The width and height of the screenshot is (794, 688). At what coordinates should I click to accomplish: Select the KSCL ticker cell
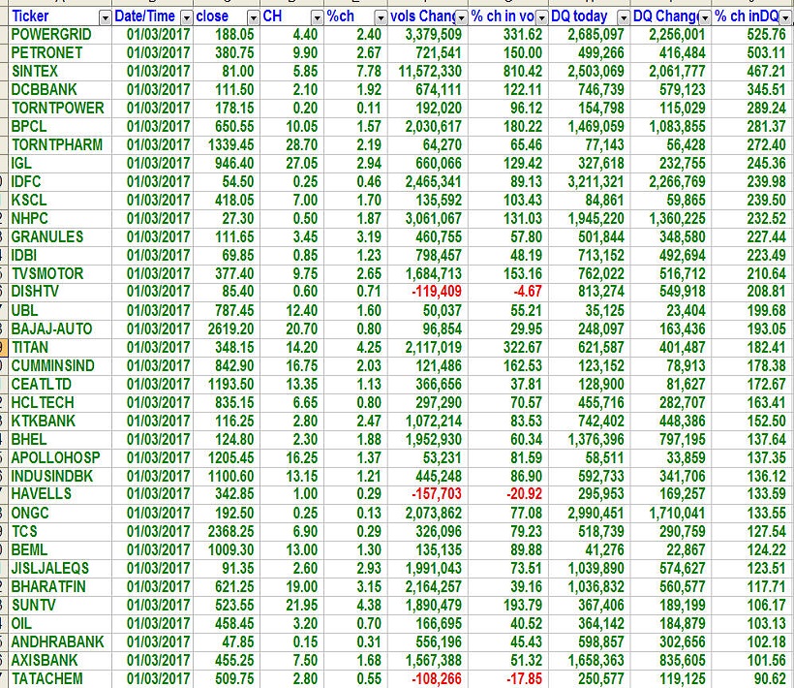tap(60, 201)
